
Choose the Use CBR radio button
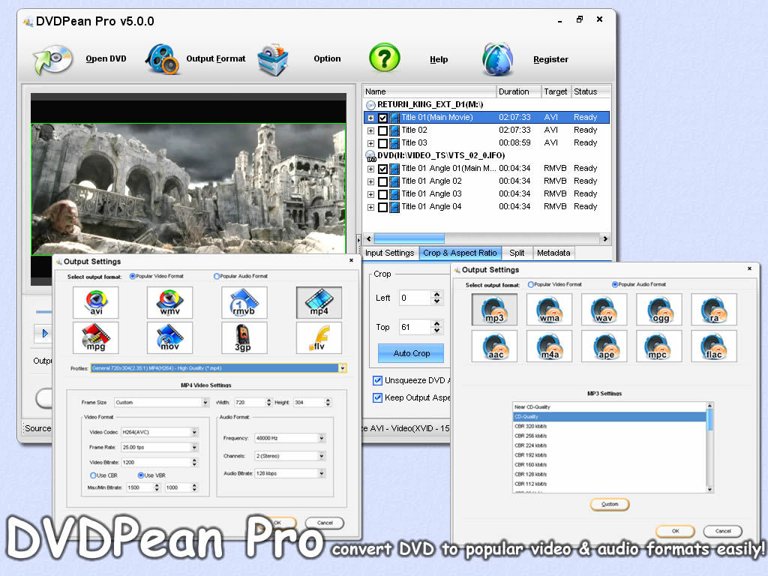click(x=93, y=475)
